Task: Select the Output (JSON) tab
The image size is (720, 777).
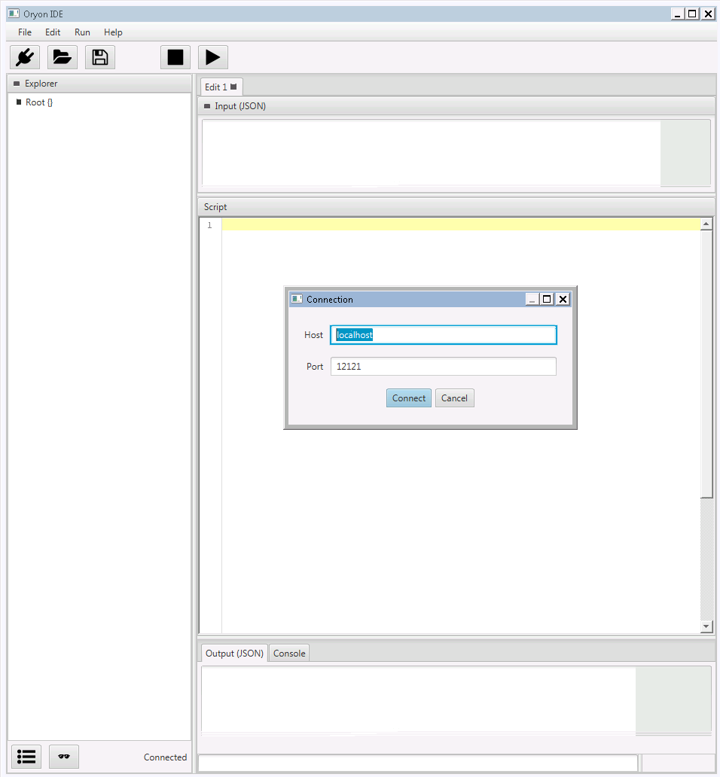Action: click(234, 654)
